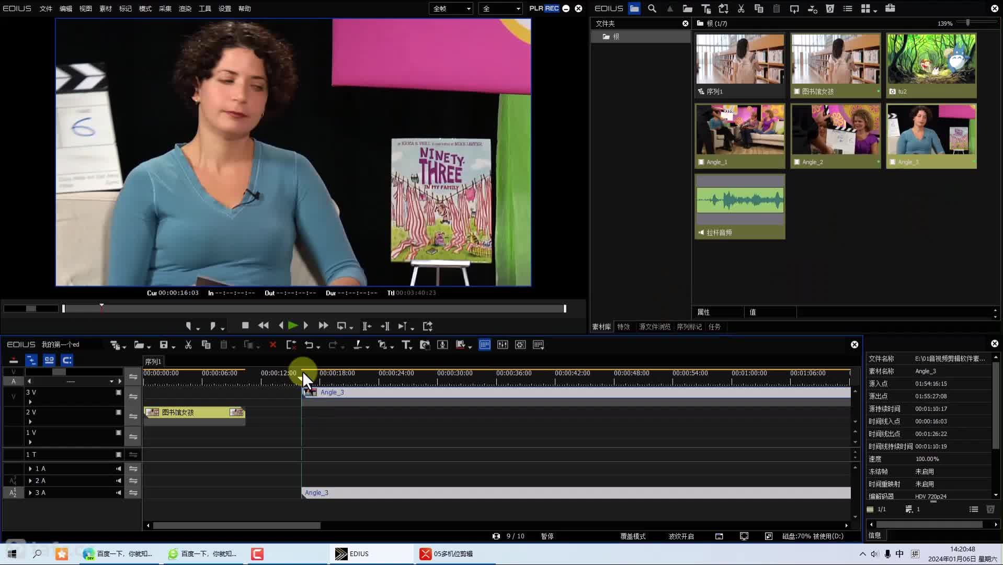The image size is (1003, 565).
Task: Click the vectorscope icon in timeline toolbar
Action: (x=520, y=345)
